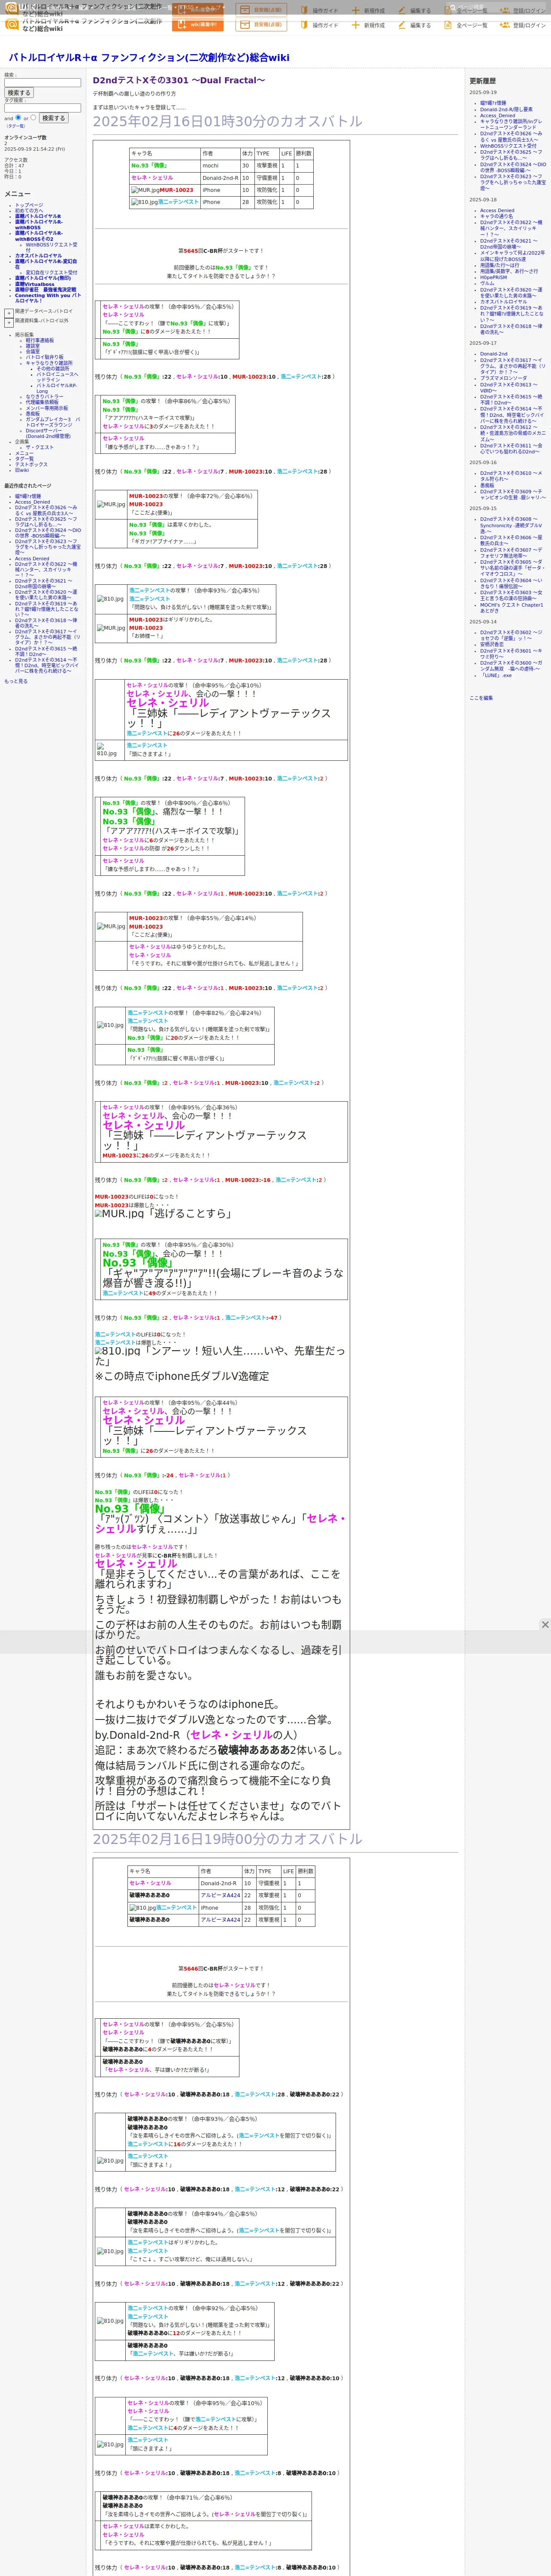The width and height of the screenshot is (551, 2576).
Task: Click the pencil icon beside 編集する
Action: 402,25
